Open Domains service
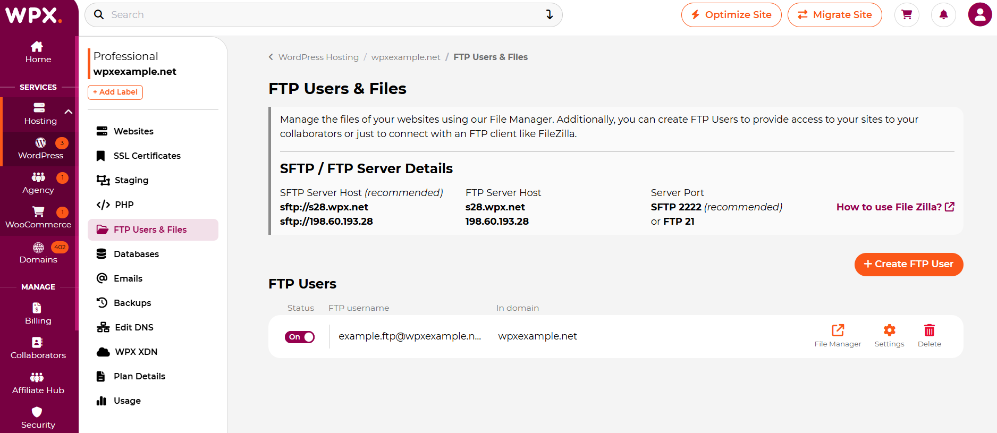997x433 pixels. (x=38, y=253)
